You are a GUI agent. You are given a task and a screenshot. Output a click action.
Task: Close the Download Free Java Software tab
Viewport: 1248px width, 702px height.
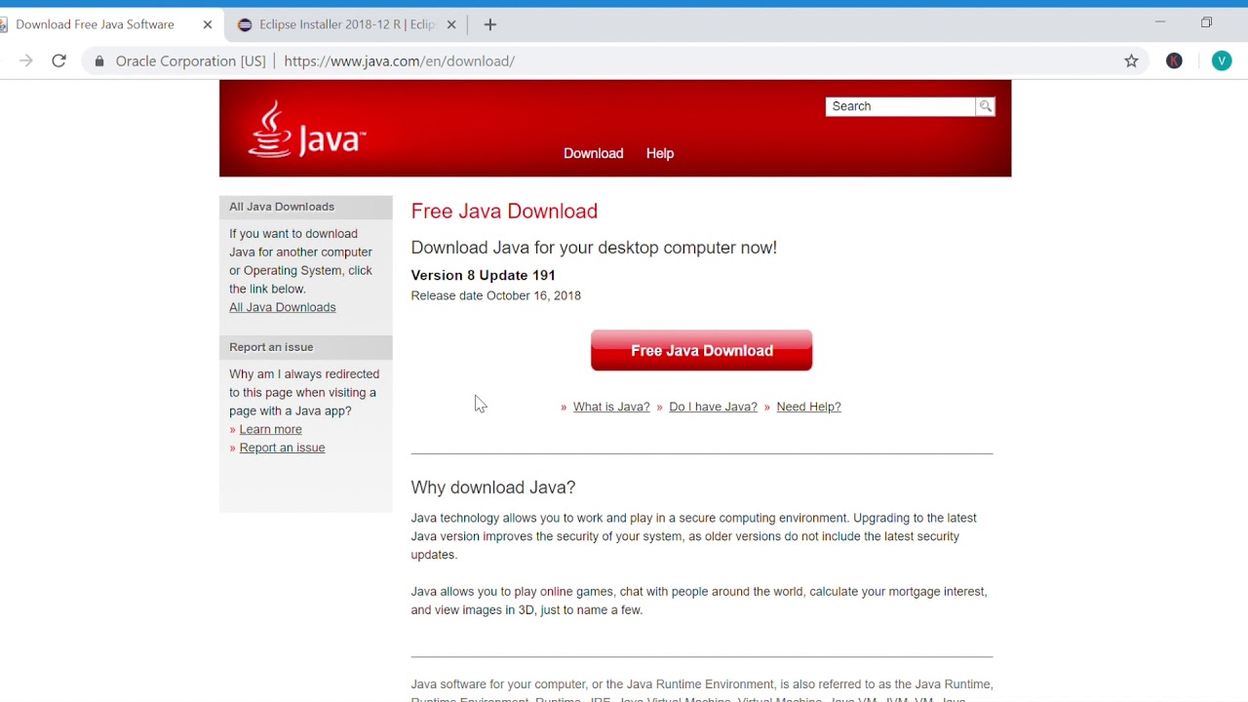pos(208,24)
